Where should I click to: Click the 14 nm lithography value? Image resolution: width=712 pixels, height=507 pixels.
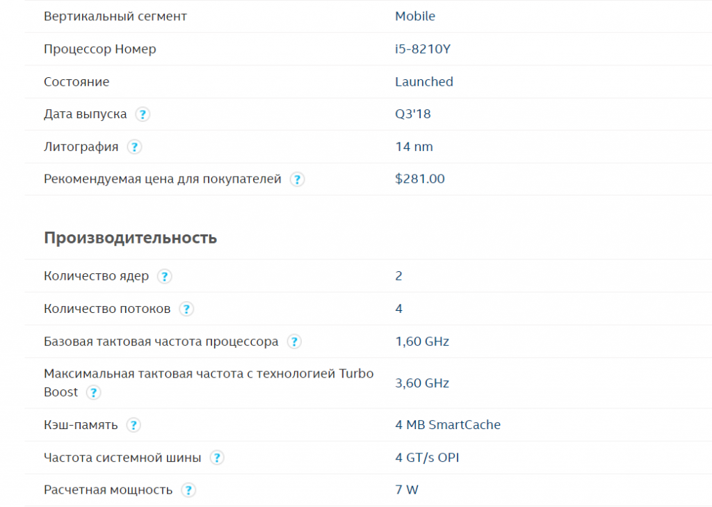(414, 147)
